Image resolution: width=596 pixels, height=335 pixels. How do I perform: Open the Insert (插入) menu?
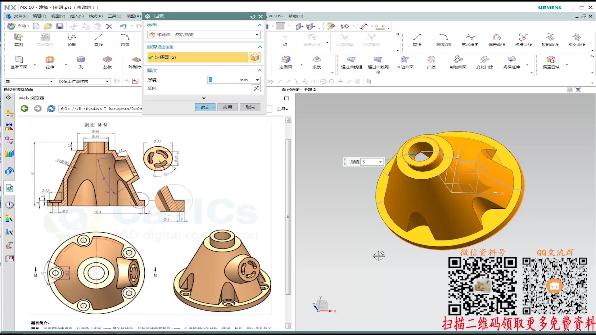(77, 16)
